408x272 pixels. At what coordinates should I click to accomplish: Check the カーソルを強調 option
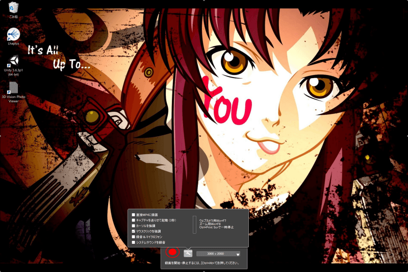click(x=134, y=226)
